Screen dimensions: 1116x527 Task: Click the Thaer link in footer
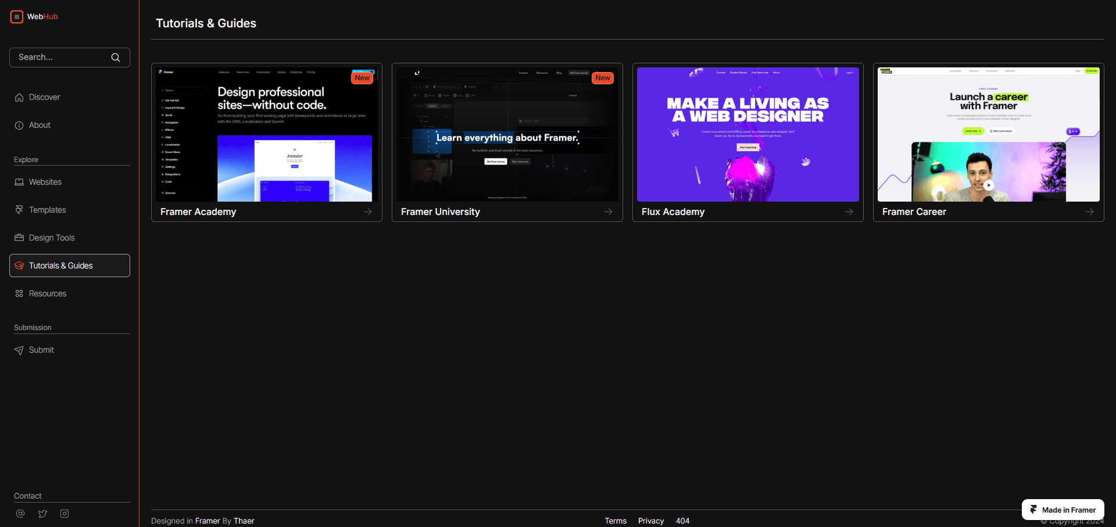244,521
